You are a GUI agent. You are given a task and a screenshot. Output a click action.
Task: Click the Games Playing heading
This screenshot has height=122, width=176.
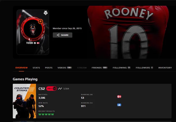click(25, 79)
